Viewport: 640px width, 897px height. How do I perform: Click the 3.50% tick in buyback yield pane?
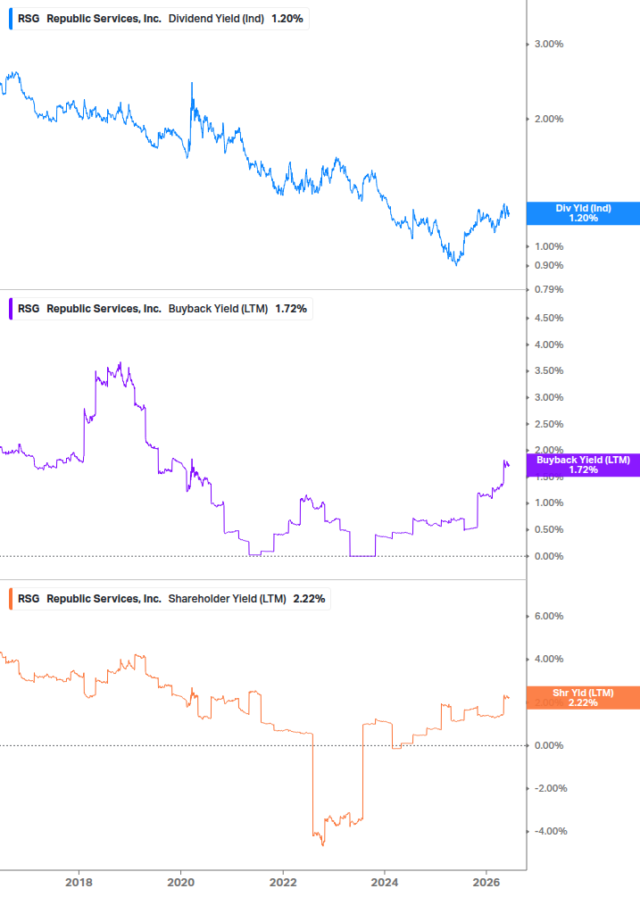point(549,370)
